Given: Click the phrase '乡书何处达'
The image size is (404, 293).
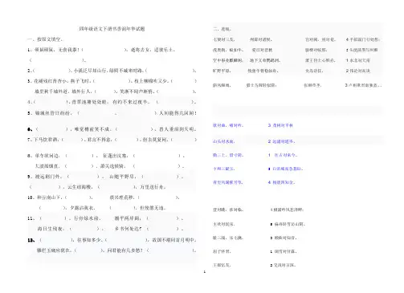Looking at the screenshot, I should (x=128, y=229).
